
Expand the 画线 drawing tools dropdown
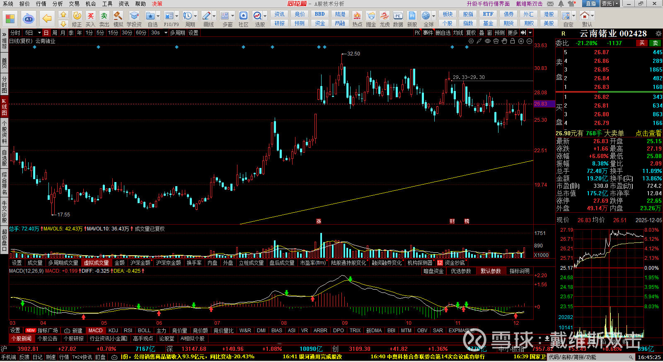(x=214, y=16)
